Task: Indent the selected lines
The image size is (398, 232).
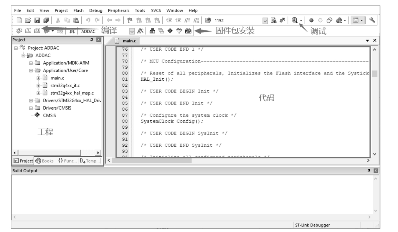Action: pos(169,20)
